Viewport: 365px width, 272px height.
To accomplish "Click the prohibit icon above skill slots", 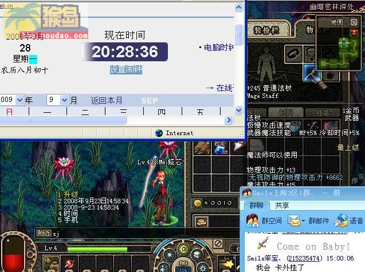I will tap(218, 243).
